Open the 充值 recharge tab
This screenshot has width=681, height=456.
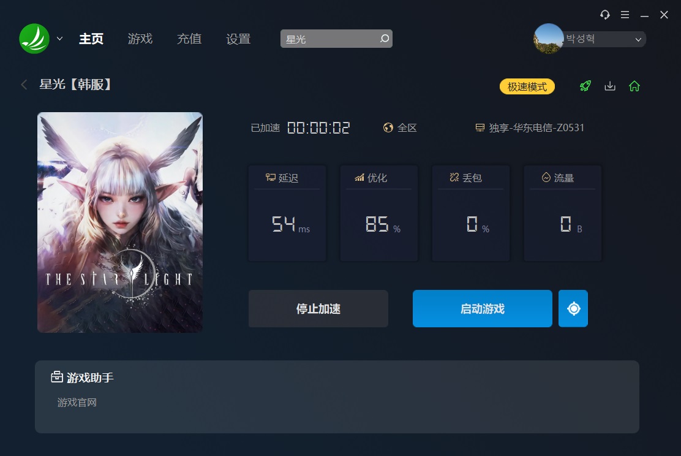189,39
